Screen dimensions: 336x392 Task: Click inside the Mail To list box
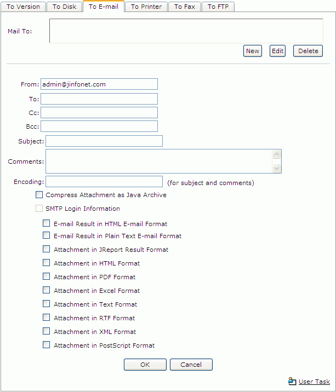point(186,31)
